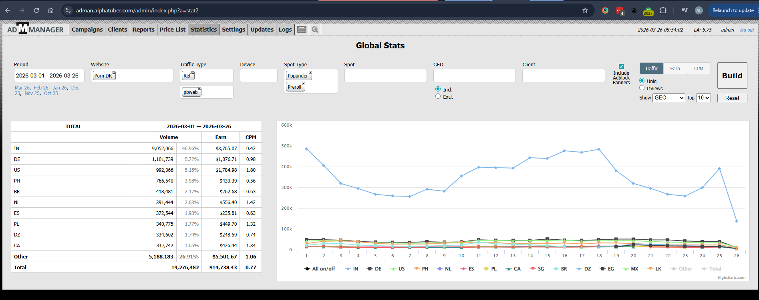Open the Show GEO dropdown
This screenshot has height=300, width=759.
[x=668, y=98]
